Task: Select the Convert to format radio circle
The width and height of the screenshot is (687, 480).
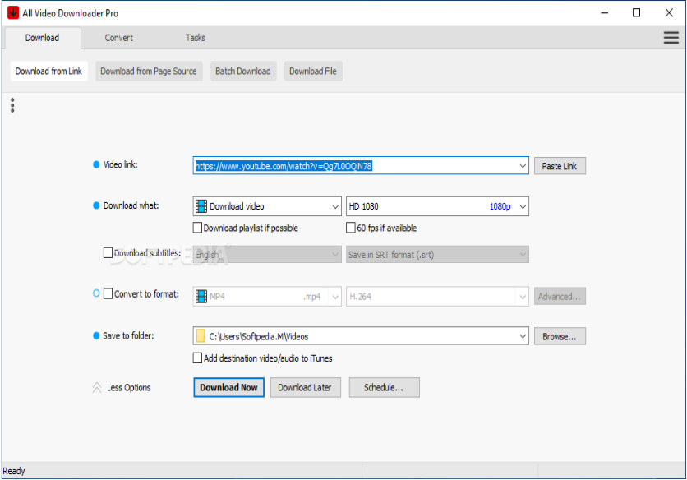Action: click(x=96, y=293)
